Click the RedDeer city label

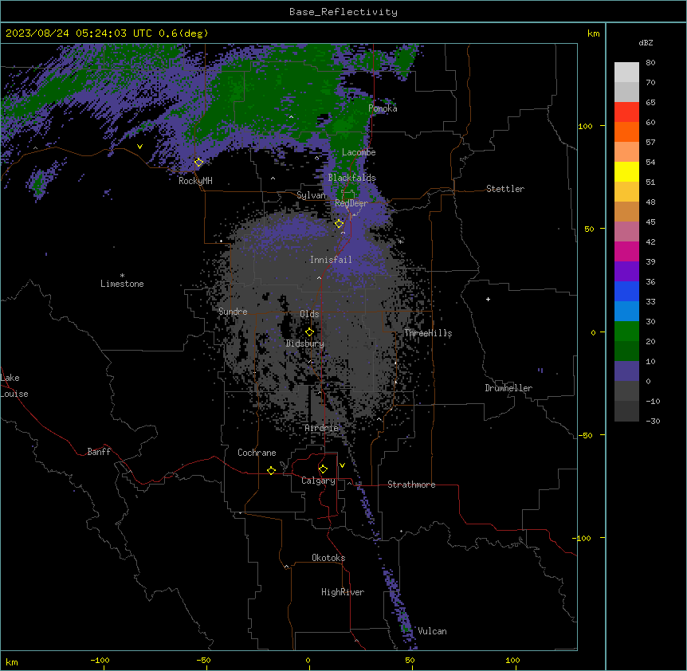click(x=351, y=203)
